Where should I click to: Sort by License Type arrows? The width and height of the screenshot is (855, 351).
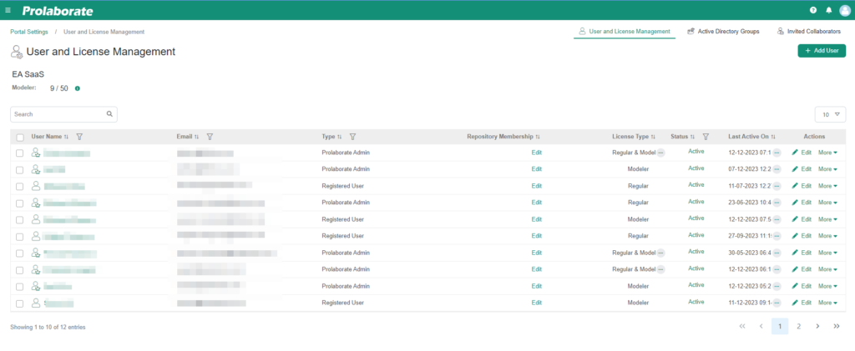[653, 137]
